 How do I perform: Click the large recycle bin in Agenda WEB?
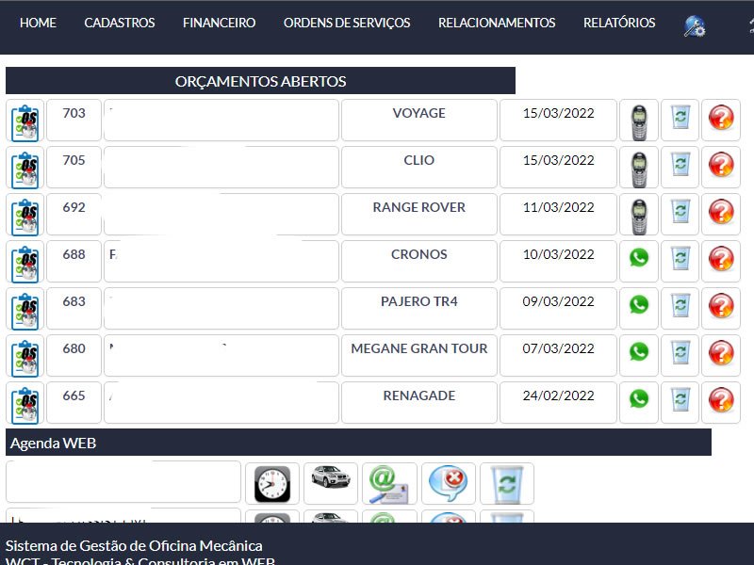507,484
